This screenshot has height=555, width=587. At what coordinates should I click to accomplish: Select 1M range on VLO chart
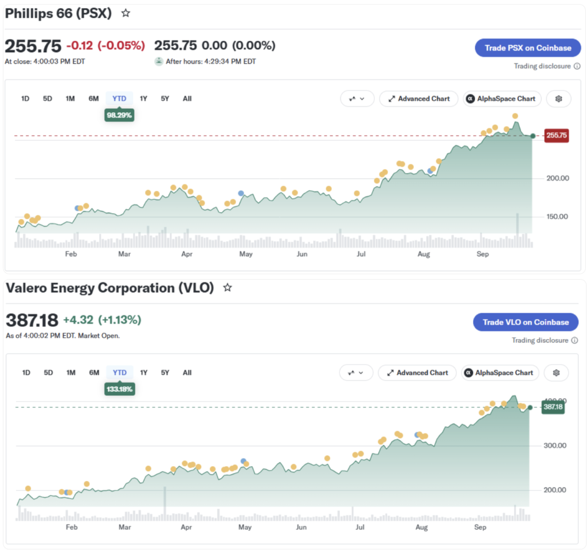(71, 373)
